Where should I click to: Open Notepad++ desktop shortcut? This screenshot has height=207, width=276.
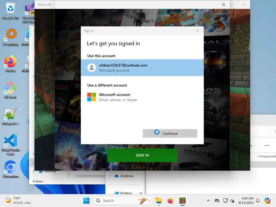pos(11,116)
